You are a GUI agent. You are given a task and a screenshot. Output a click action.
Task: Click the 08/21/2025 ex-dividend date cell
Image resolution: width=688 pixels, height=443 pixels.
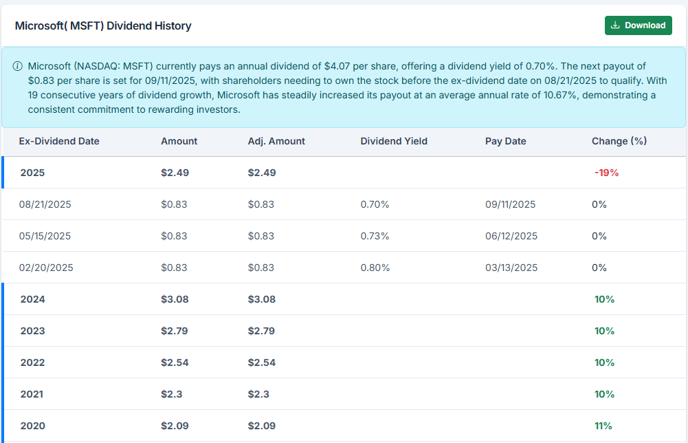pyautogui.click(x=45, y=204)
